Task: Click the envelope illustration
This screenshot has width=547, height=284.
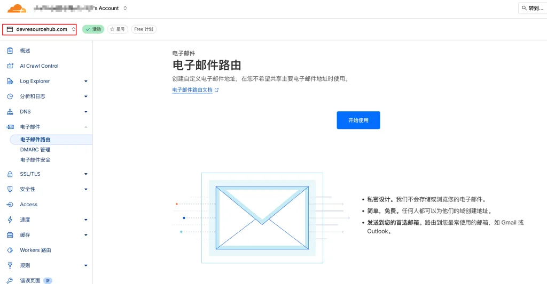Action: (x=262, y=218)
